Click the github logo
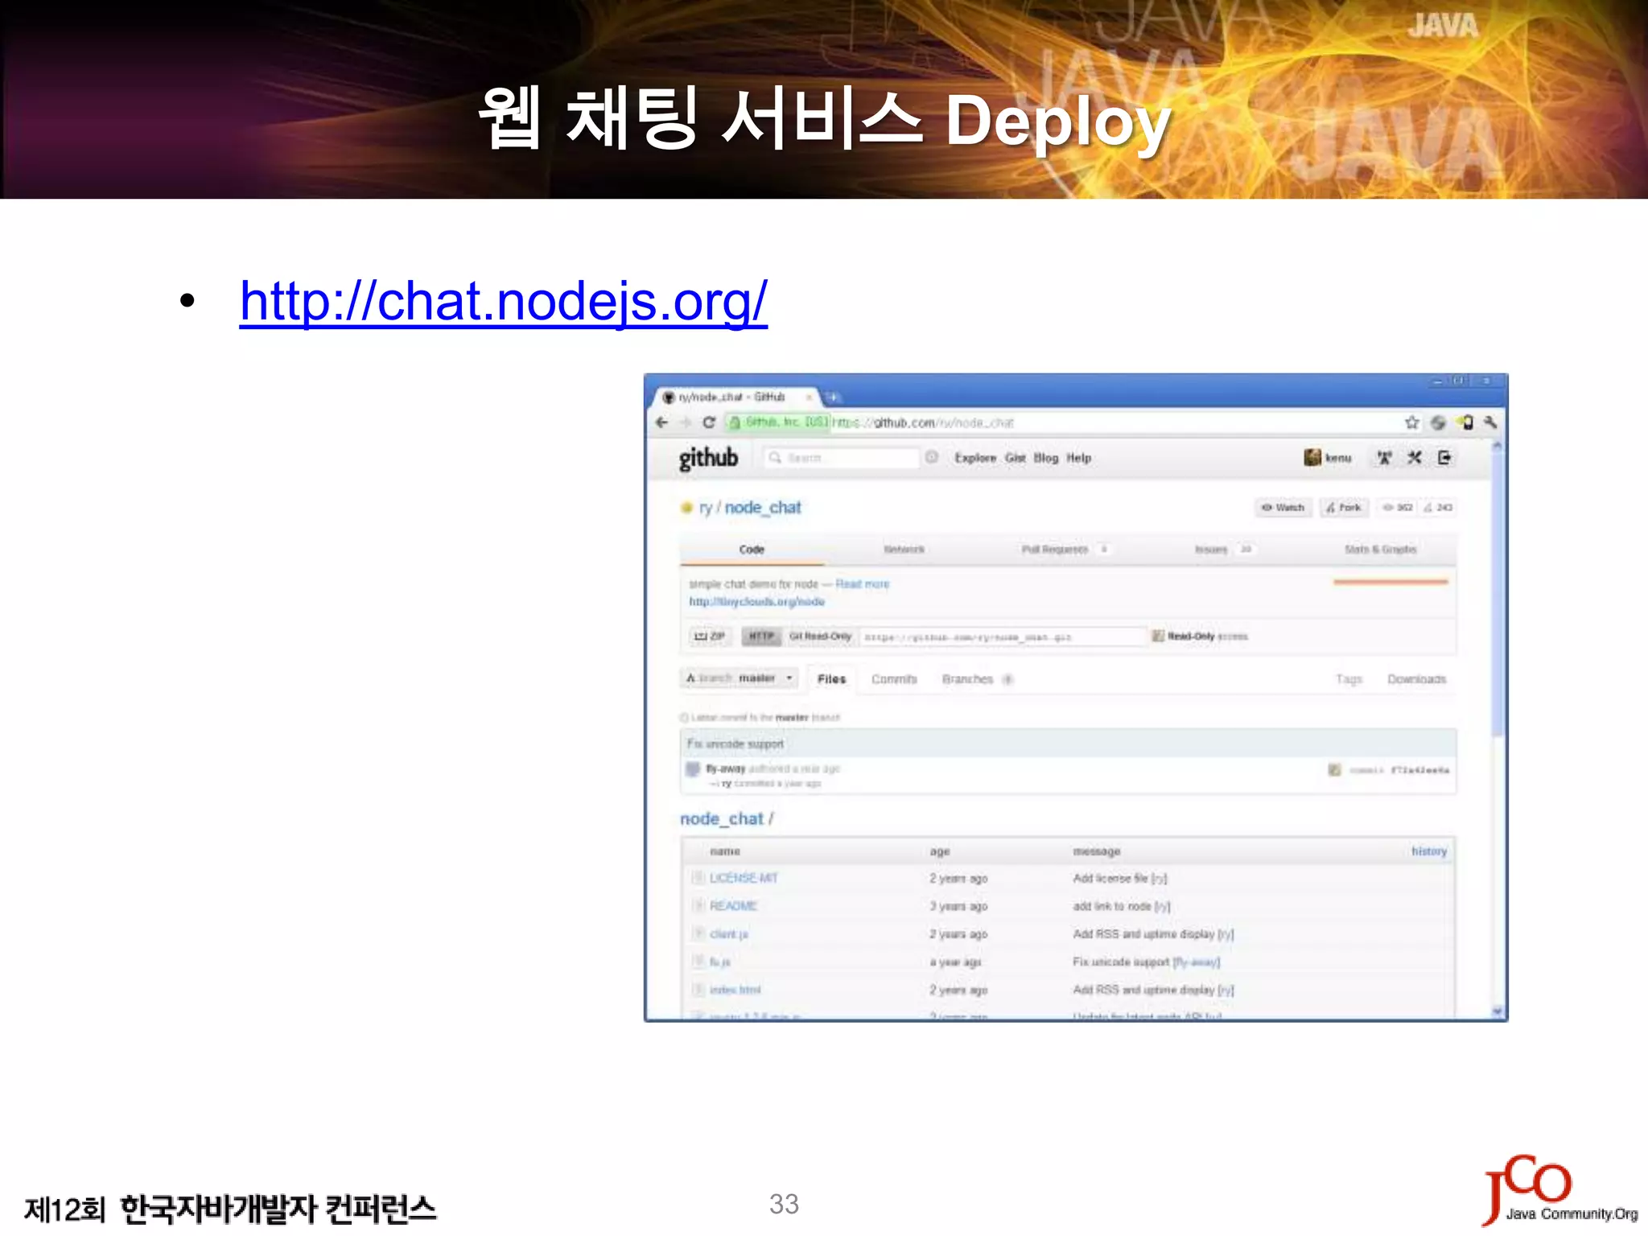The image size is (1648, 1236). point(708,458)
